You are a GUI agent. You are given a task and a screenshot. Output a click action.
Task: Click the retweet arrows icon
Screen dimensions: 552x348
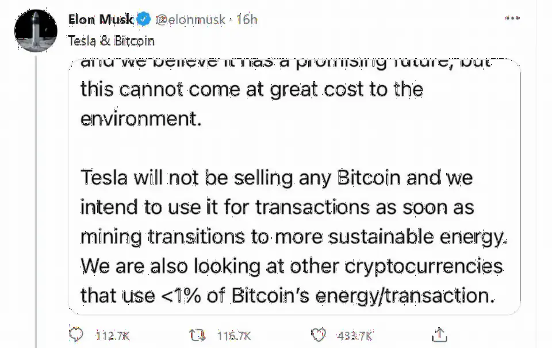(197, 335)
